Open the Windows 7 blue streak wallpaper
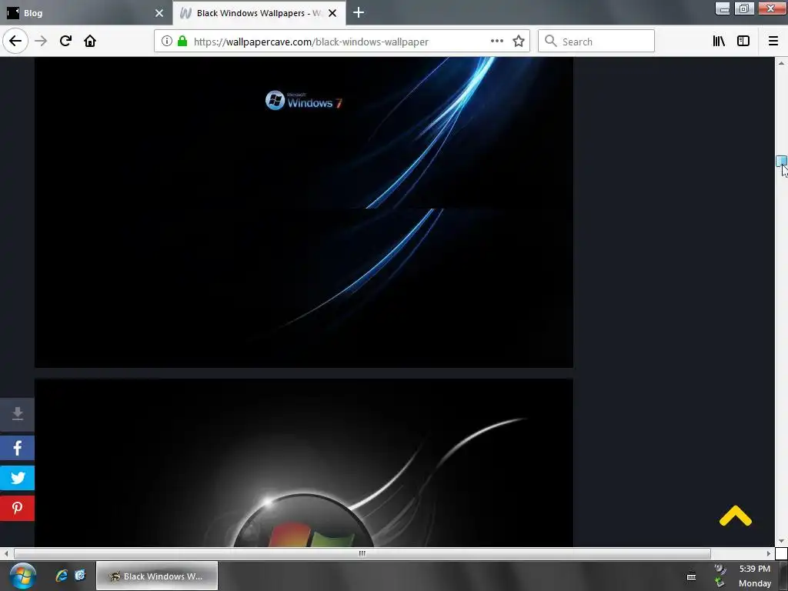Viewport: 788px width, 591px height. (x=303, y=212)
